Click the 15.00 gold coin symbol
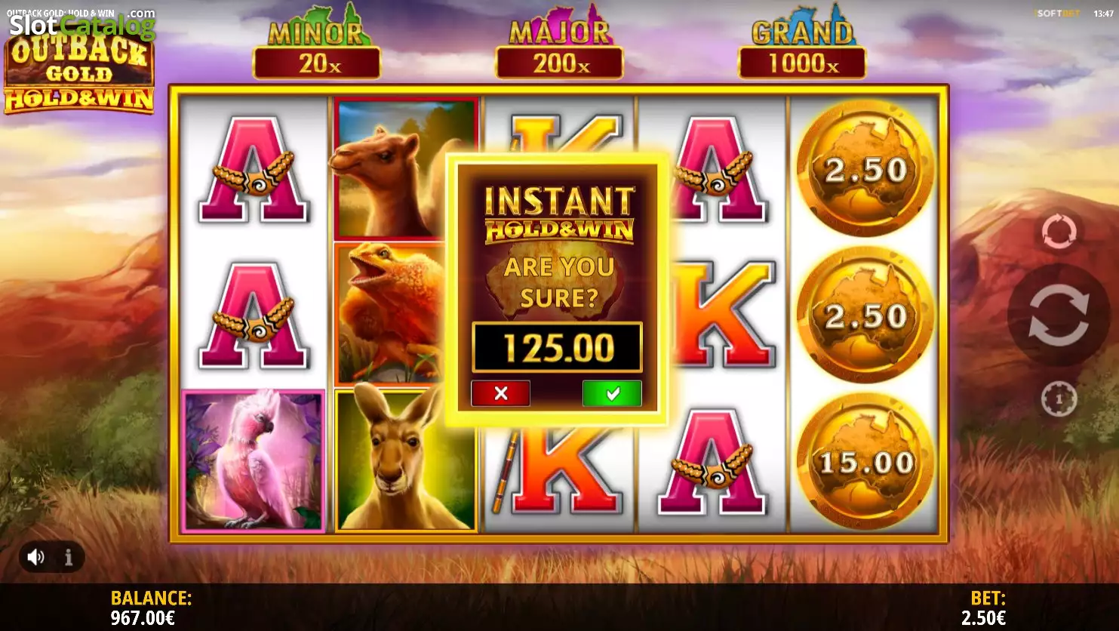The width and height of the screenshot is (1119, 631). 865,462
